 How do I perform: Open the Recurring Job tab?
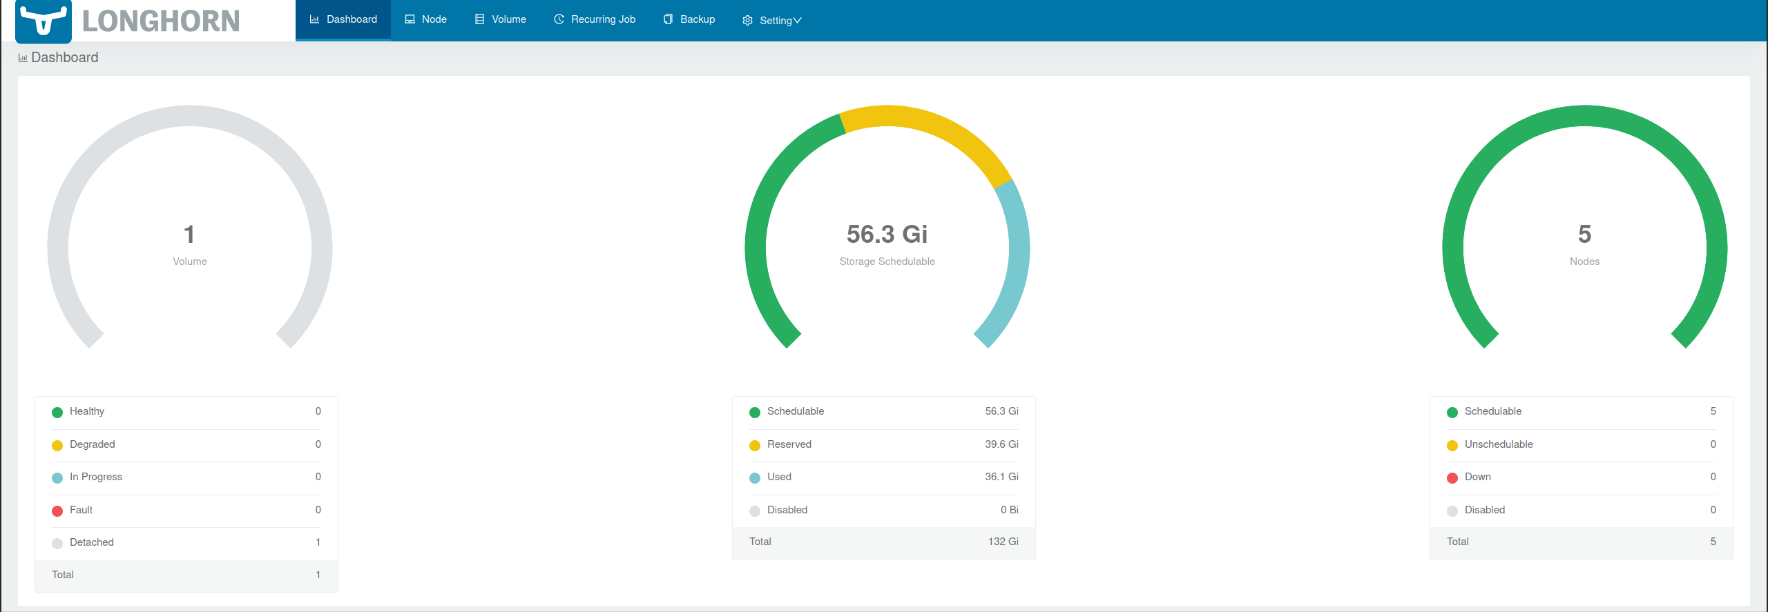coord(595,20)
